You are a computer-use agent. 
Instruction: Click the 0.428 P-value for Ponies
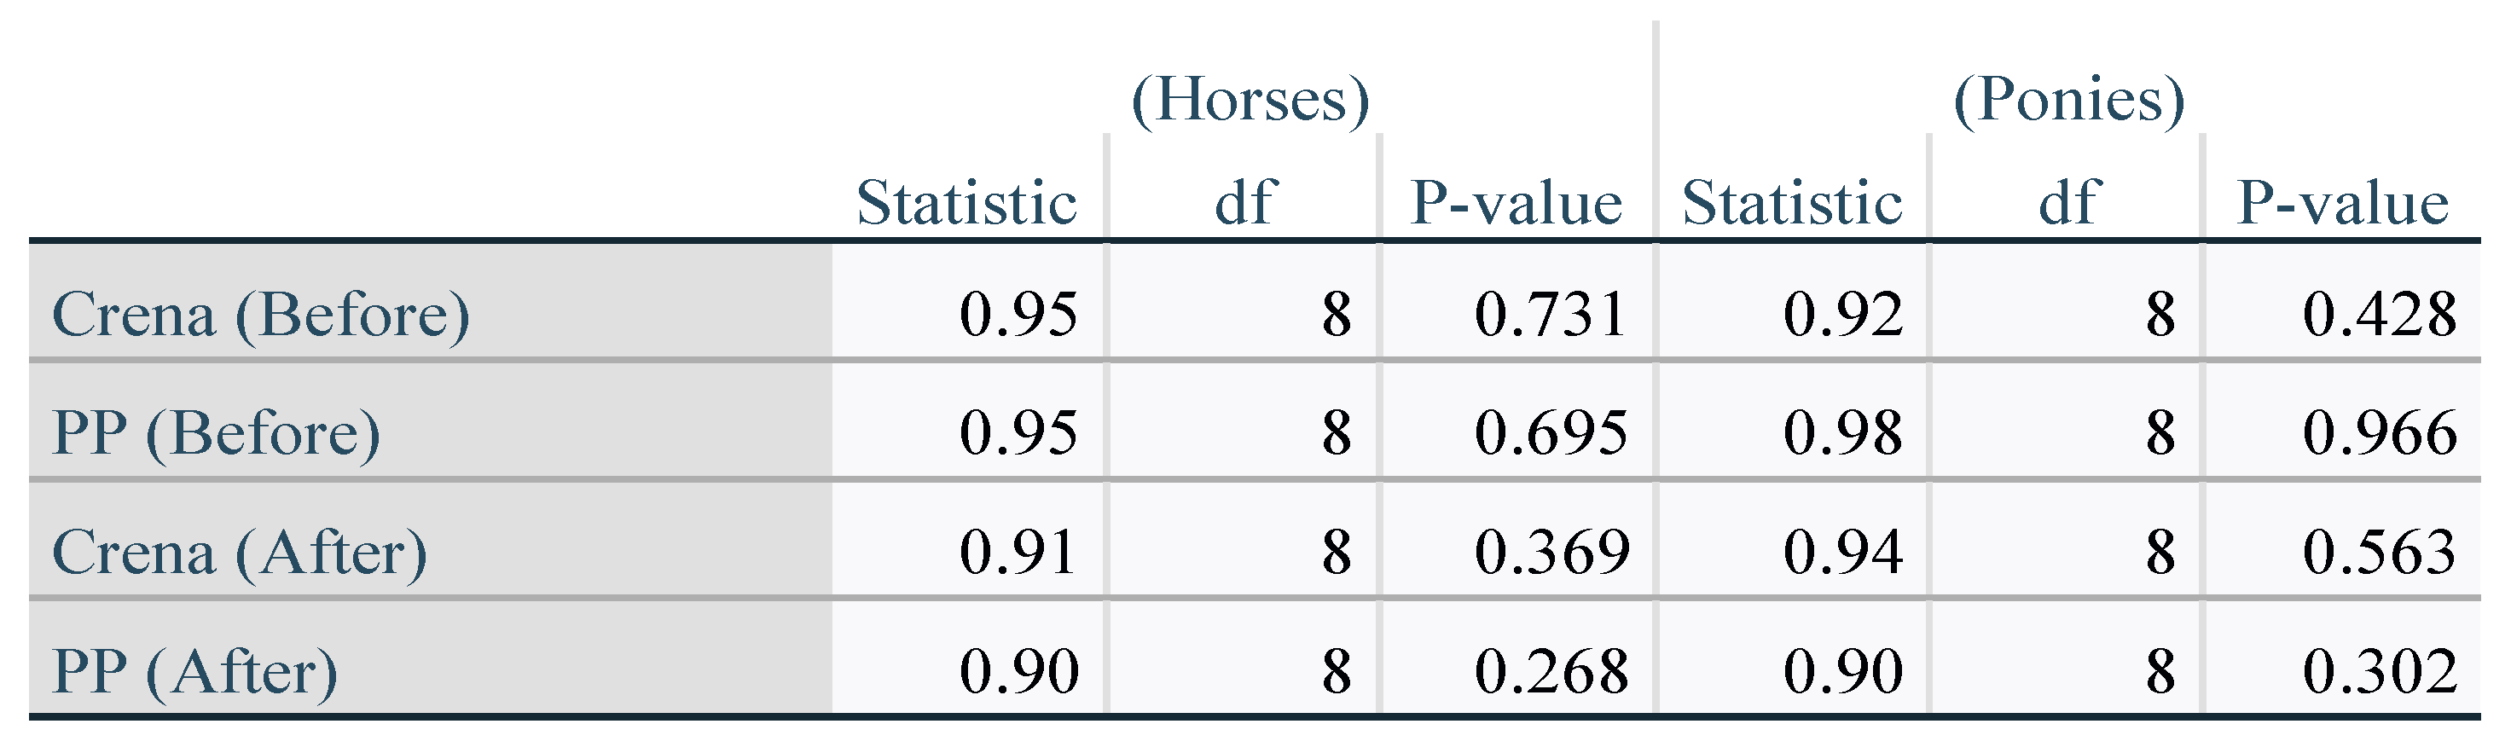[x=2379, y=315]
